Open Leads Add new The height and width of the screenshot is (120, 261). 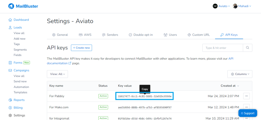pos(19,39)
